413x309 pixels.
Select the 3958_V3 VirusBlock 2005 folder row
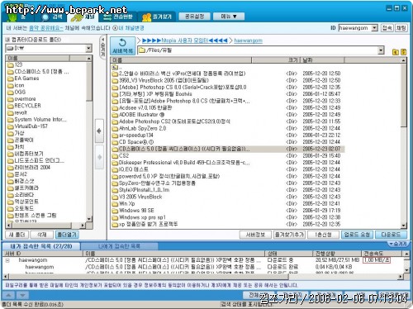228,80
